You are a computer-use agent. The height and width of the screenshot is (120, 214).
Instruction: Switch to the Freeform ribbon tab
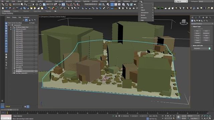[x=16, y=11]
